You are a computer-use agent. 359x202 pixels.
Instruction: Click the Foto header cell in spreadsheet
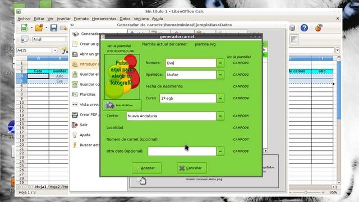(x=38, y=71)
